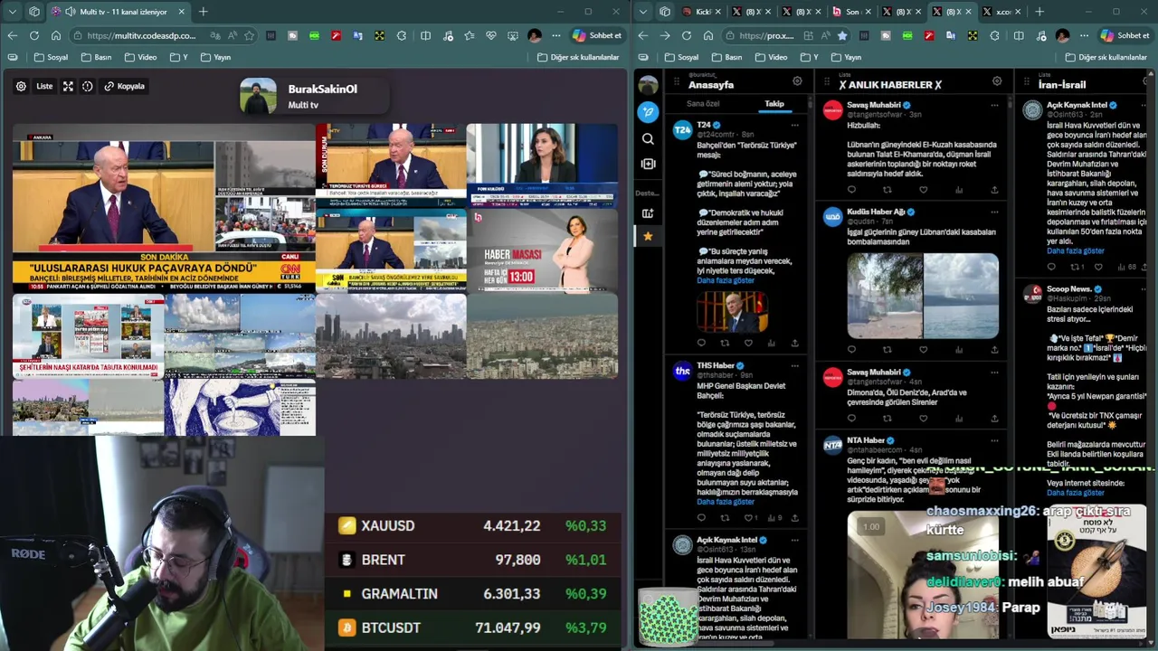Open more options on T24 post

795,125
